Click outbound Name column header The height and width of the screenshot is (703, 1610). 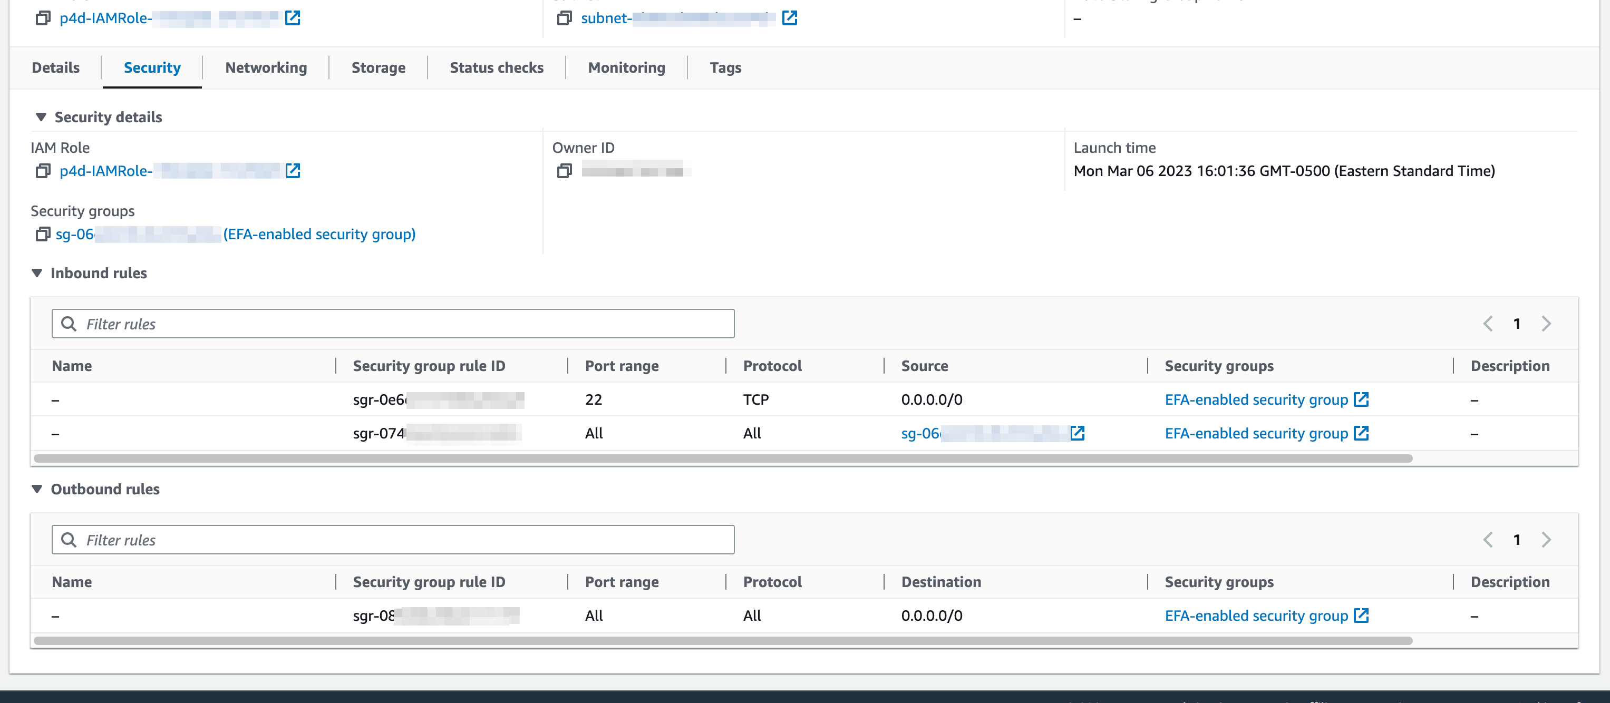72,582
